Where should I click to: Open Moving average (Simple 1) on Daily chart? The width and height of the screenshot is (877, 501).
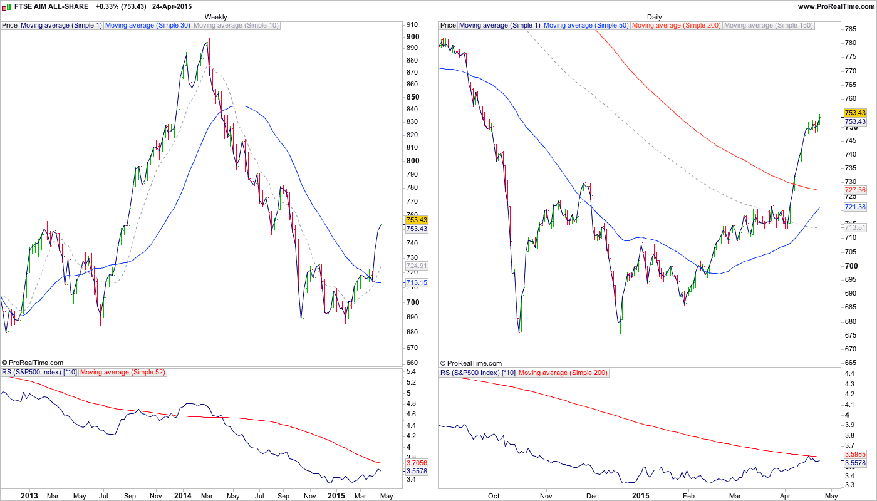[499, 26]
